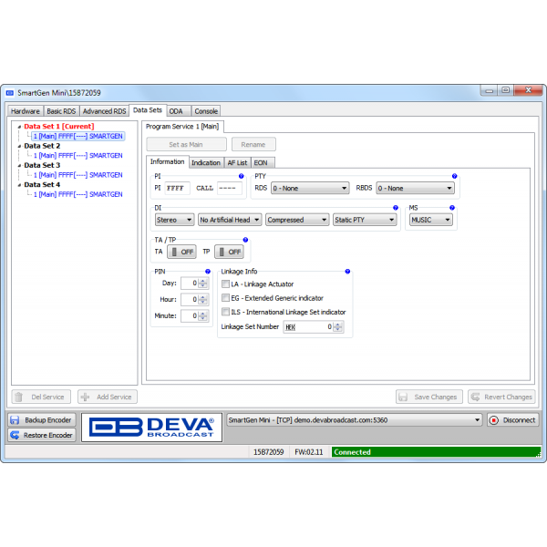
Task: Open the Indication sub-tab
Action: pyautogui.click(x=206, y=162)
